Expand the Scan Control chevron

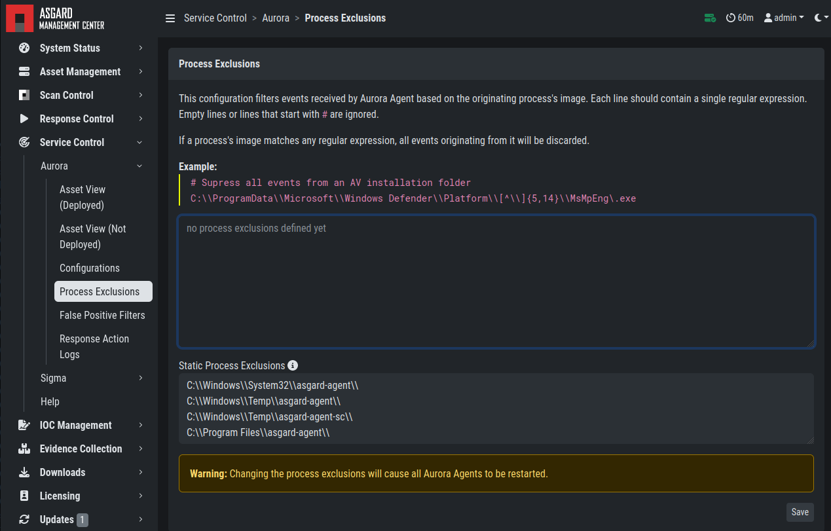pyautogui.click(x=140, y=95)
